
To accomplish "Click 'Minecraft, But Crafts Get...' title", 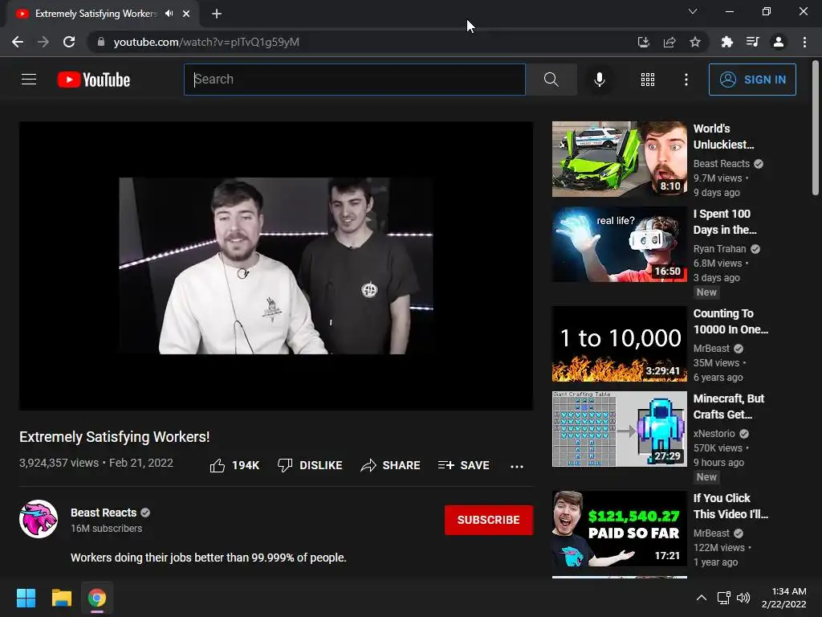I will click(x=729, y=407).
